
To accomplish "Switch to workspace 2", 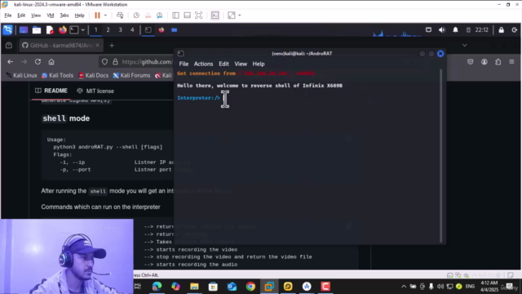I will (x=108, y=30).
